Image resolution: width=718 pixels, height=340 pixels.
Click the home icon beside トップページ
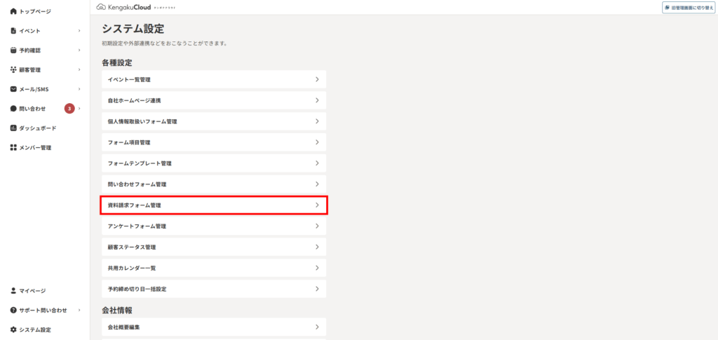coord(13,11)
